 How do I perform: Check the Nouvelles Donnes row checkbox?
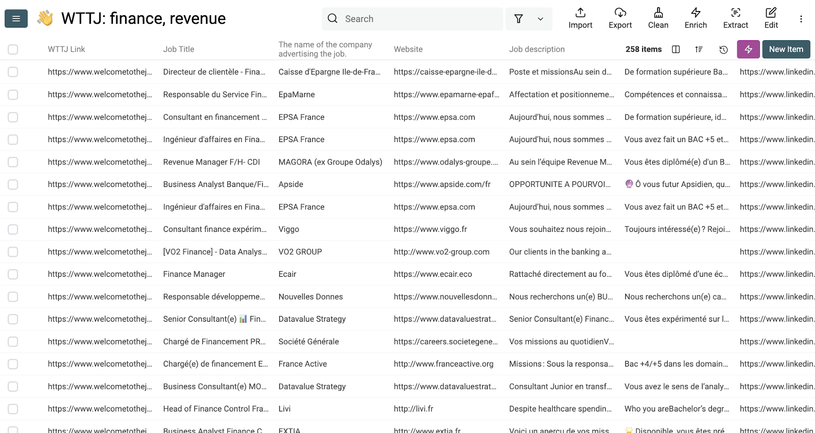pyautogui.click(x=13, y=297)
